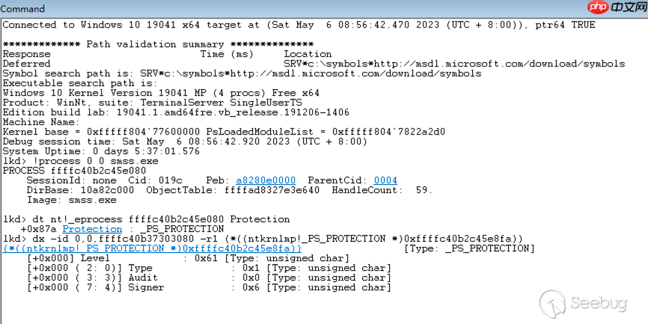Click the Kernel base address line

click(224, 132)
